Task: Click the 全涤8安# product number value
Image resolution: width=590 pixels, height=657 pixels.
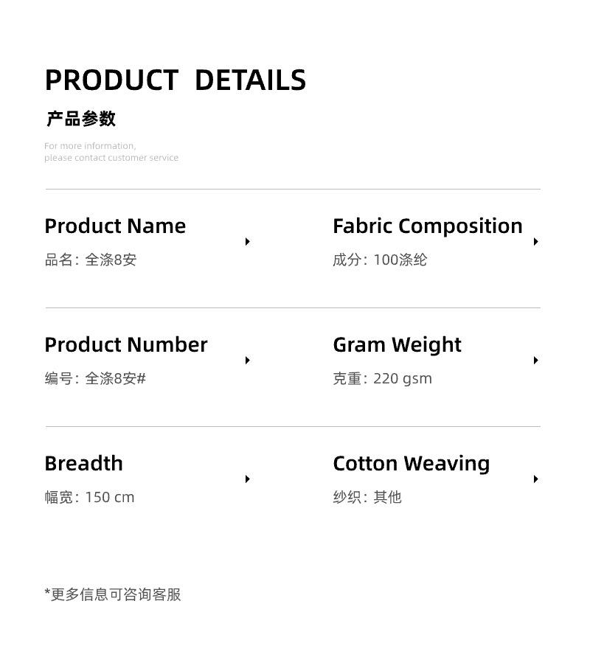Action: pos(116,378)
